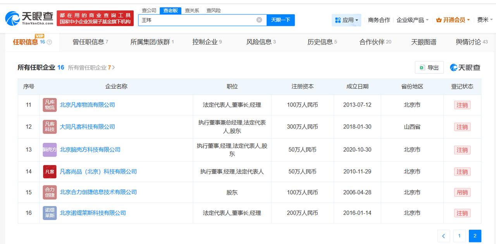Switch to the 合作伙伴 tab
This screenshot has height=244, width=496.
[375, 42]
